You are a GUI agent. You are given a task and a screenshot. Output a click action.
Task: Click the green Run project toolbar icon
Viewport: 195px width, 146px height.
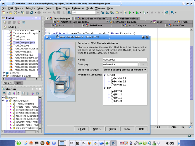[x=130, y=13]
